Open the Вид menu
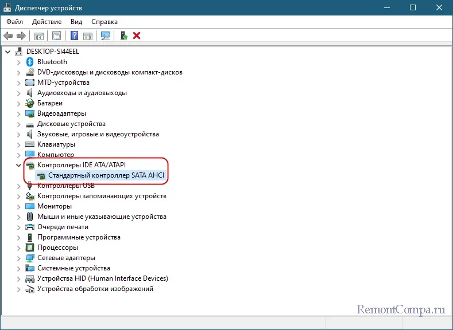This screenshot has height=330, width=453. tap(76, 22)
